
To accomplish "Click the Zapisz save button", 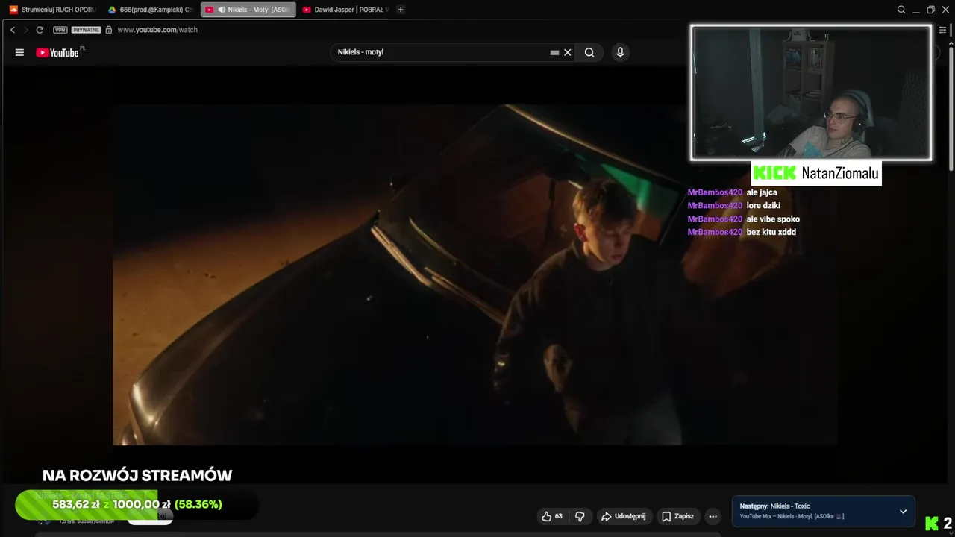I will (678, 516).
